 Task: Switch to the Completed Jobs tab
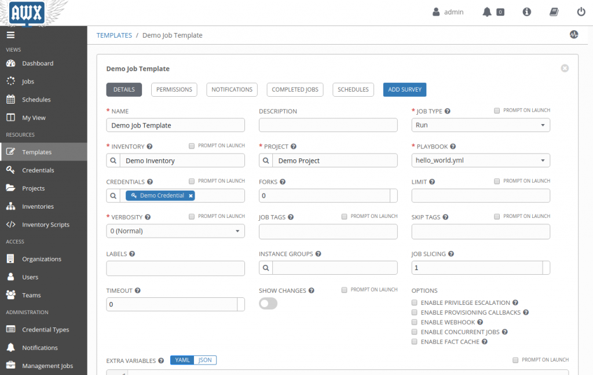295,89
